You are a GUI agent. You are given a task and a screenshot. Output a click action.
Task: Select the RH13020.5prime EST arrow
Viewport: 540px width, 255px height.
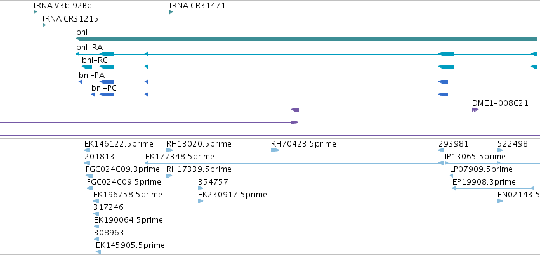click(x=169, y=150)
